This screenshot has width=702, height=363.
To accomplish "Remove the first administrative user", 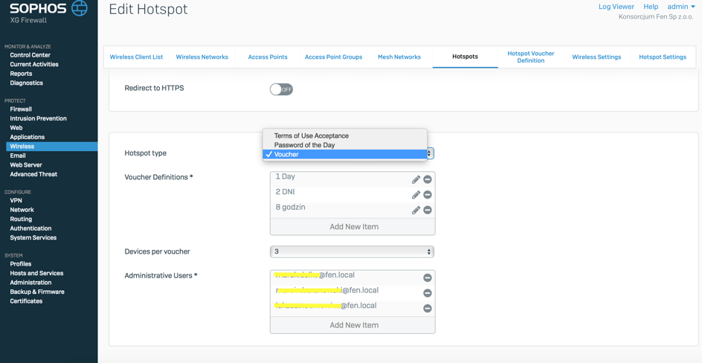I will (428, 277).
